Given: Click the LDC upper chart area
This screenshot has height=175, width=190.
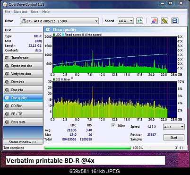Looking at the screenshot, I should pos(115,54).
